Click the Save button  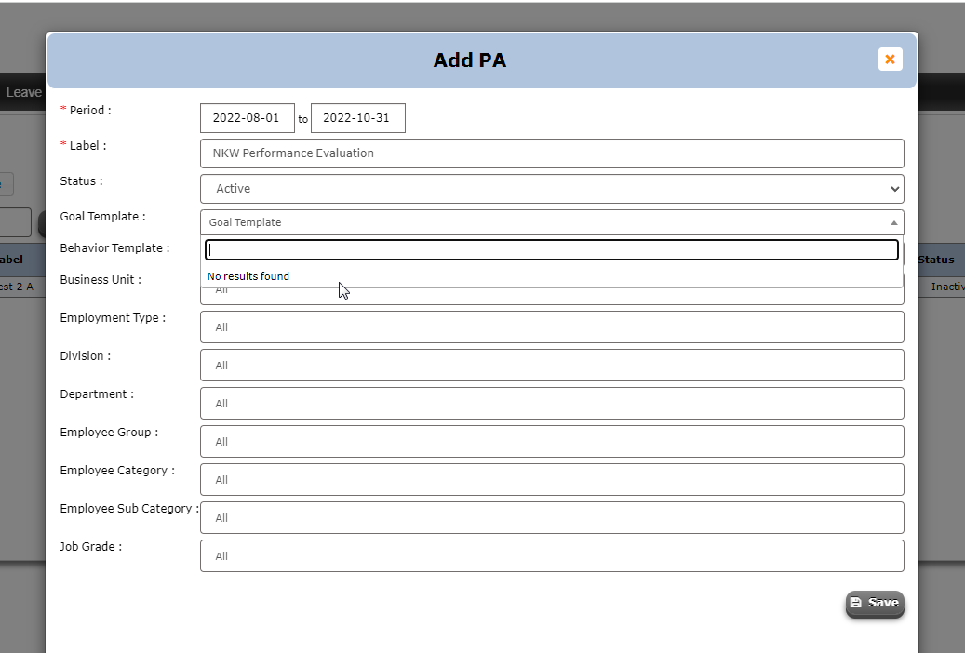(x=875, y=603)
